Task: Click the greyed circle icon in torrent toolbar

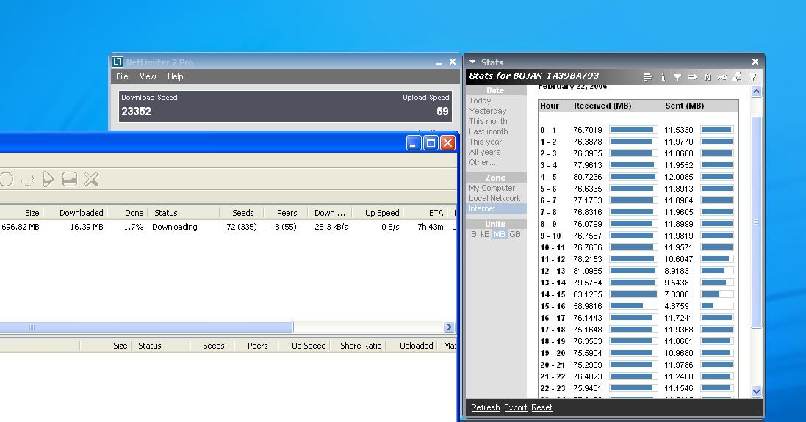Action: pyautogui.click(x=6, y=179)
